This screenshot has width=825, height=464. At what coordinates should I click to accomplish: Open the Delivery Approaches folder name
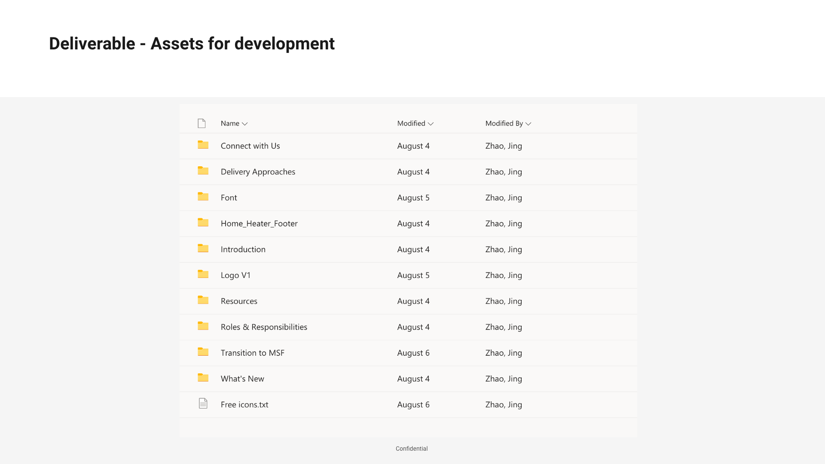(258, 172)
